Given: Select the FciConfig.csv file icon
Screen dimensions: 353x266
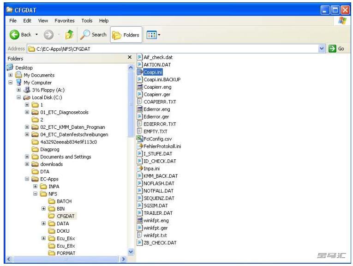Looking at the screenshot, I should coord(140,139).
